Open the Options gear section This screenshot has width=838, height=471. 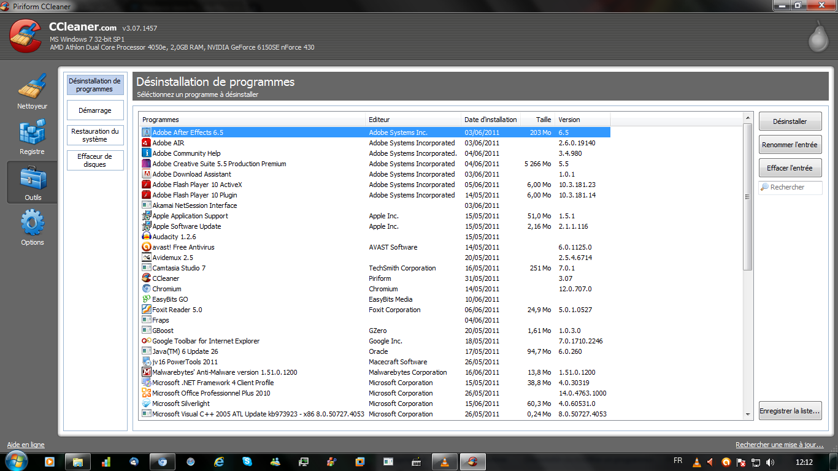pyautogui.click(x=32, y=227)
